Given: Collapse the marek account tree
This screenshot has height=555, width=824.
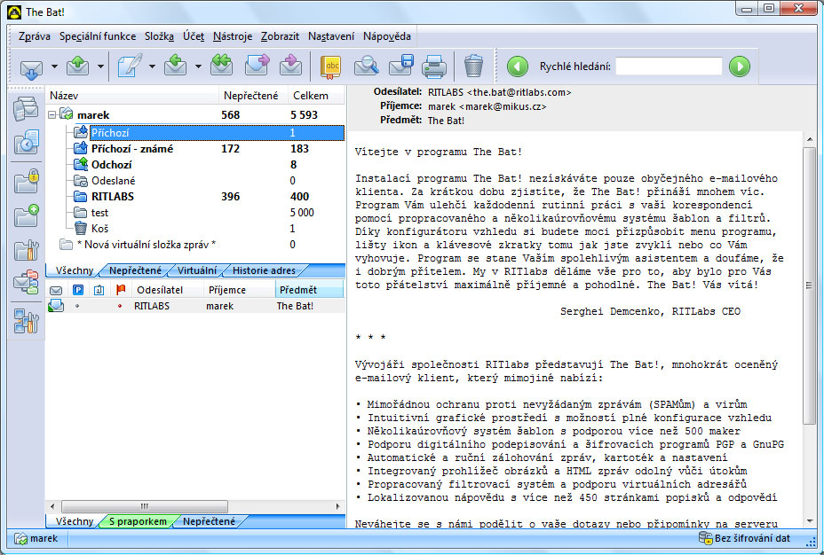Looking at the screenshot, I should point(52,114).
